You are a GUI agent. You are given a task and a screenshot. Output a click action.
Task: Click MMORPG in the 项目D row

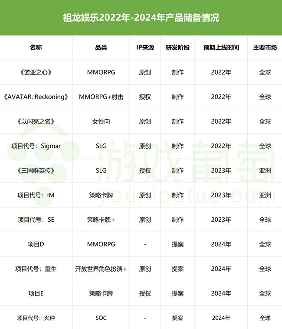101,244
